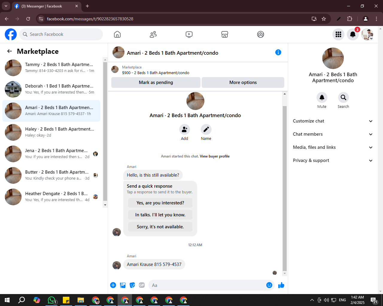Viewport: 383px width, 306px height.
Task: Open the Friends icon in top navigation
Action: pyautogui.click(x=153, y=34)
